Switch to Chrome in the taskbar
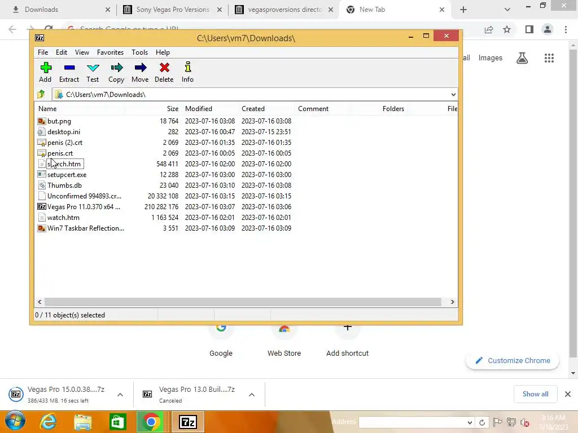 coord(151,422)
